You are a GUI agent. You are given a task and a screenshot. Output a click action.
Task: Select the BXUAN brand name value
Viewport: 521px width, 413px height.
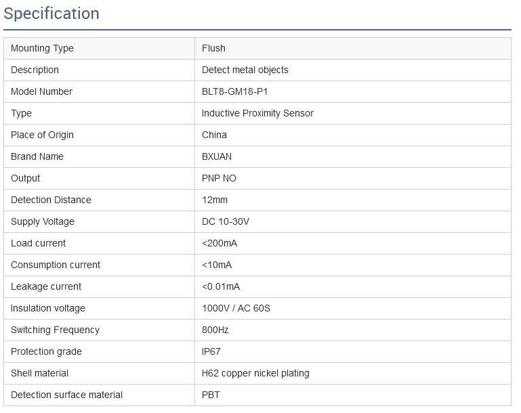(x=217, y=156)
